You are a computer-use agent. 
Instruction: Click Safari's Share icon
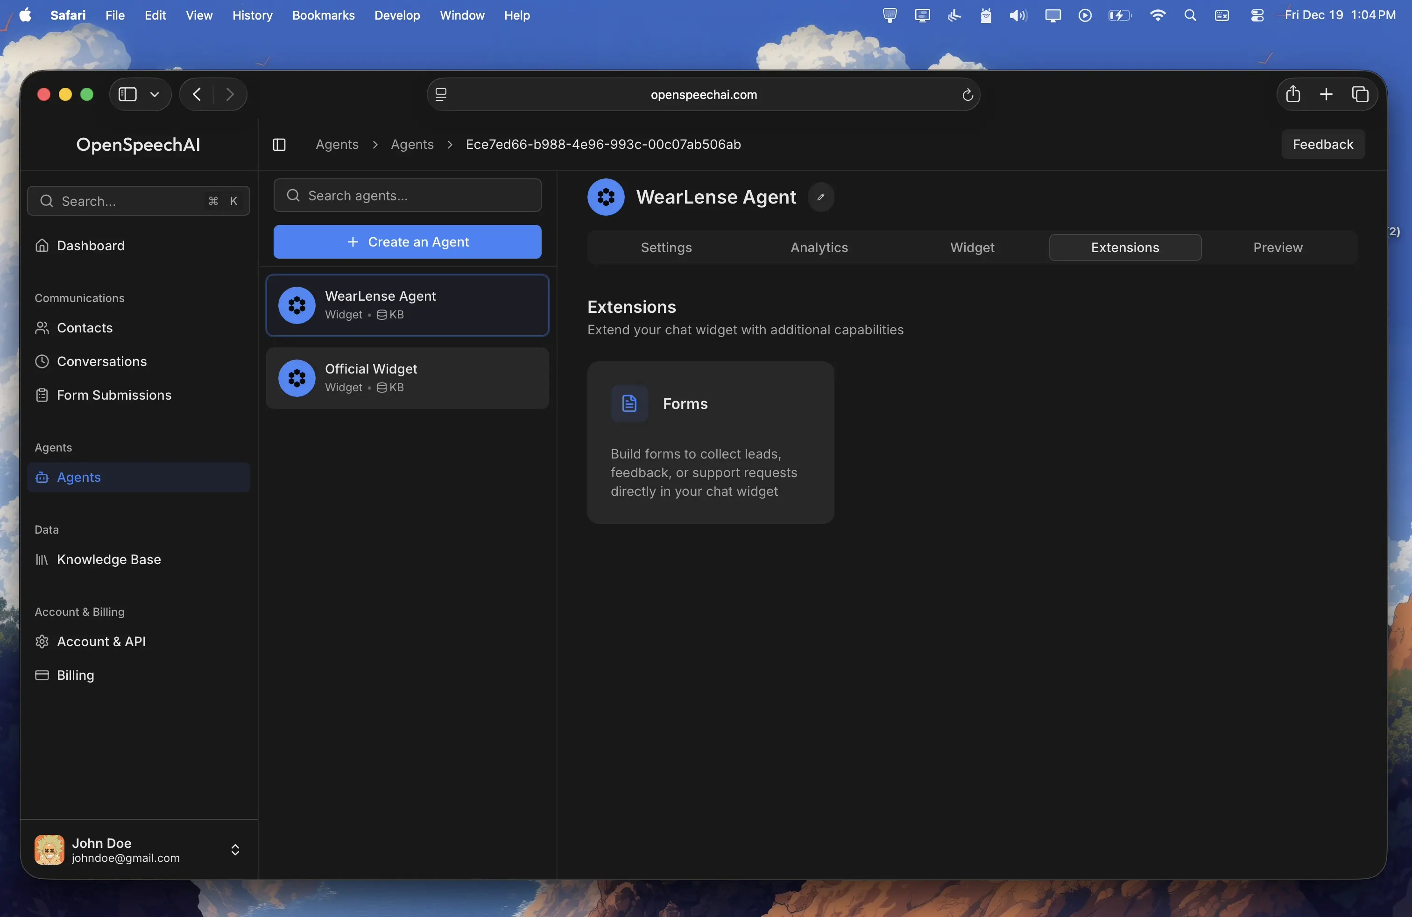tap(1293, 94)
